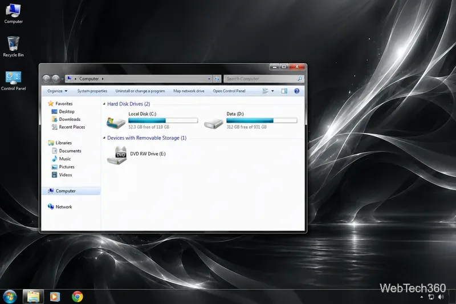The image size is (456, 304).
Task: Open the view options dropdown arrow
Action: (x=272, y=91)
